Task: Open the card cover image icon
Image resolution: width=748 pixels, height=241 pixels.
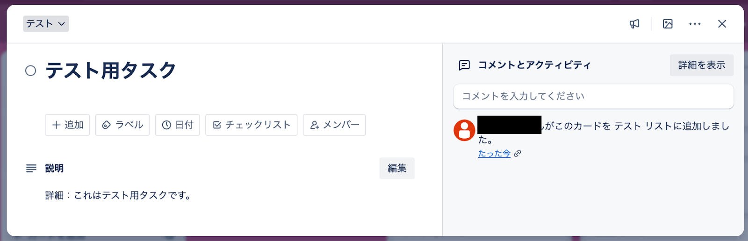Action: pos(668,24)
